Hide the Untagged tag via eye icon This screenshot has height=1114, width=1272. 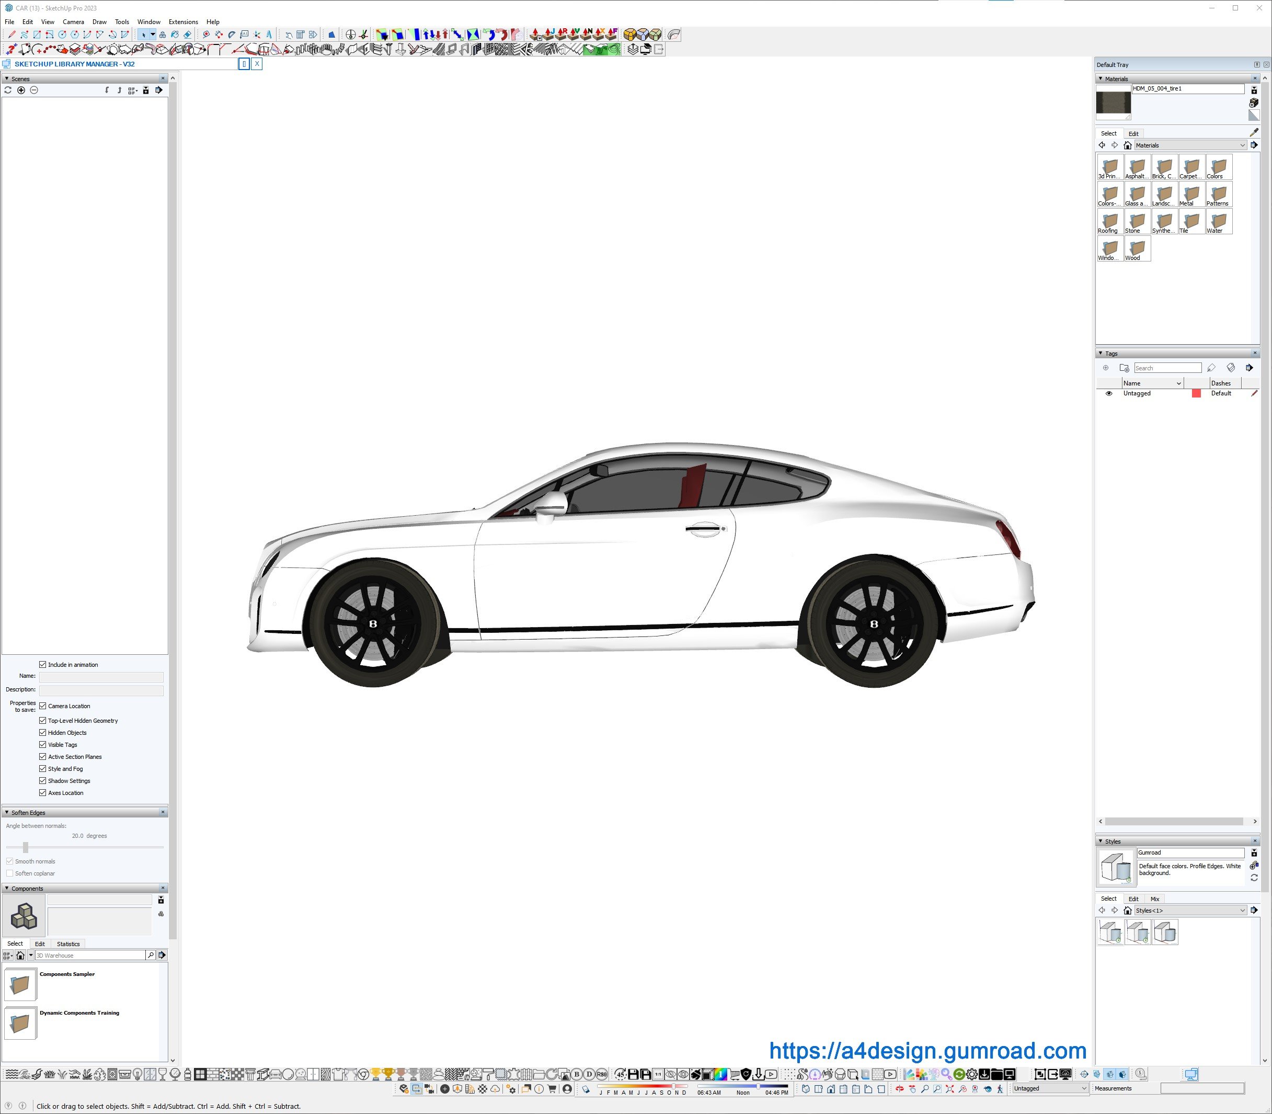click(x=1108, y=393)
